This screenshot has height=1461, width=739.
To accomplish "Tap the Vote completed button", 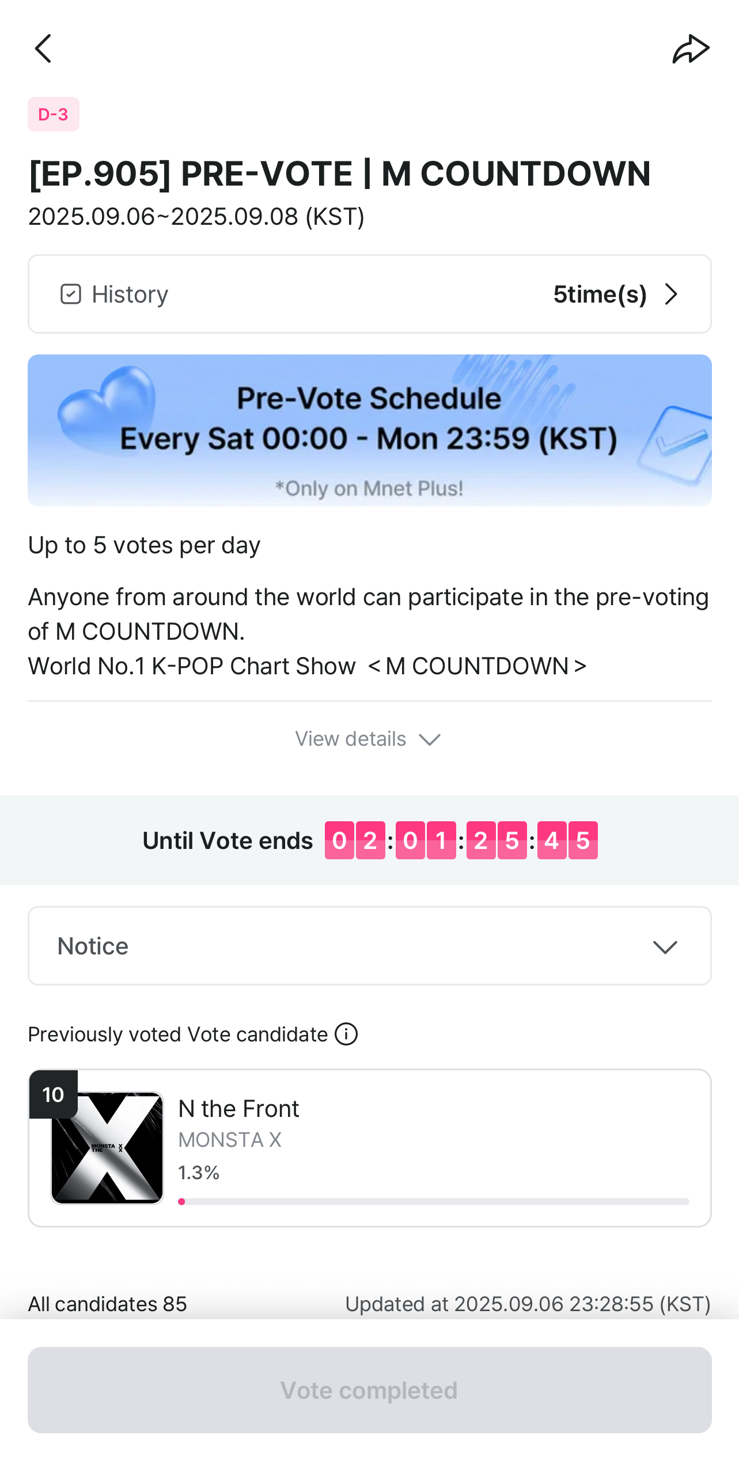I will (x=370, y=1390).
